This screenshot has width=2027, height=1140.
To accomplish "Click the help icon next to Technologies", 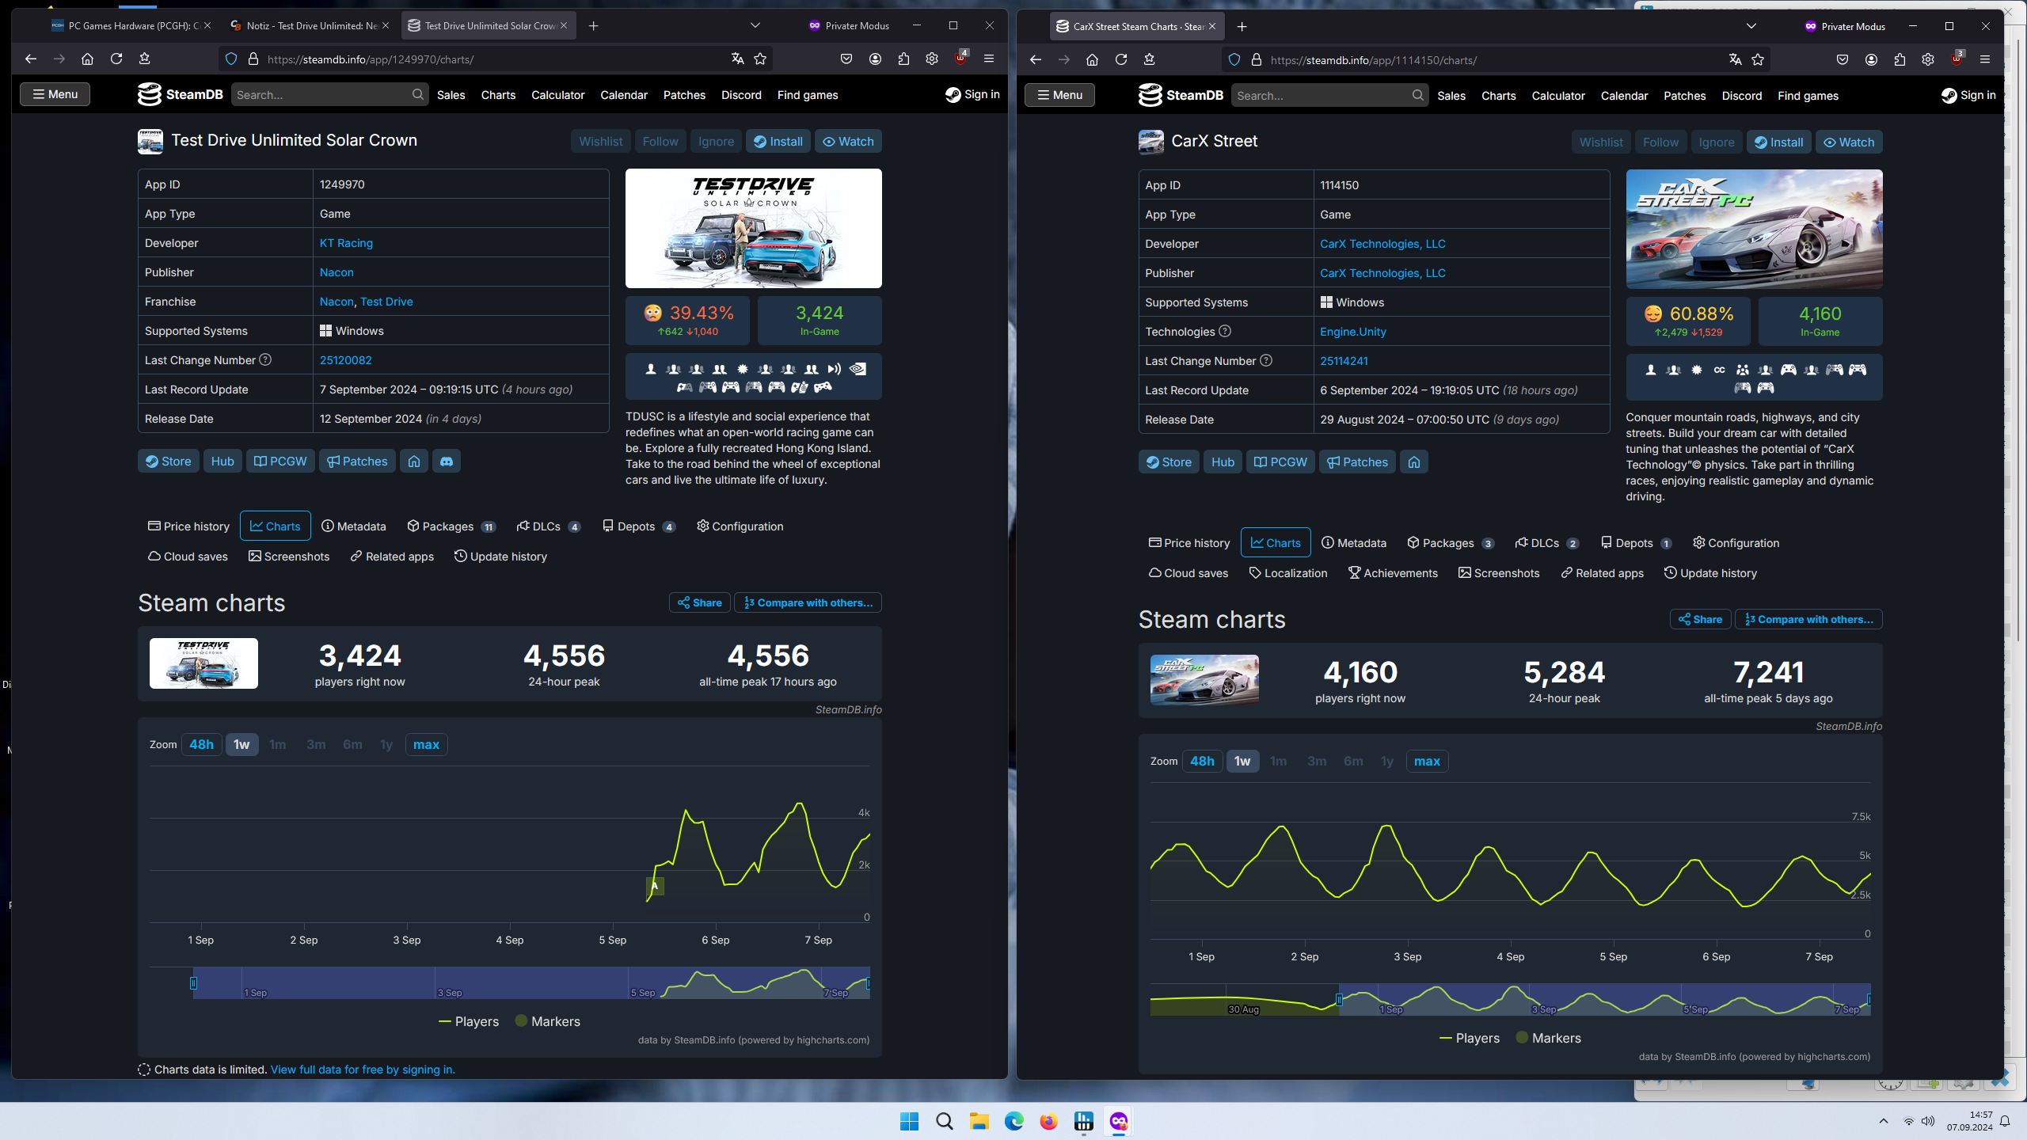I will click(x=1225, y=331).
